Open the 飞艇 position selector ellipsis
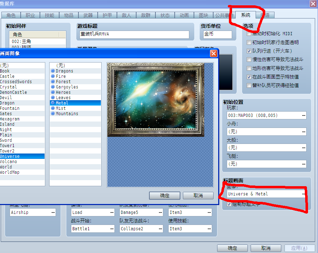Viewport: 318px width, 253px height. [304, 164]
